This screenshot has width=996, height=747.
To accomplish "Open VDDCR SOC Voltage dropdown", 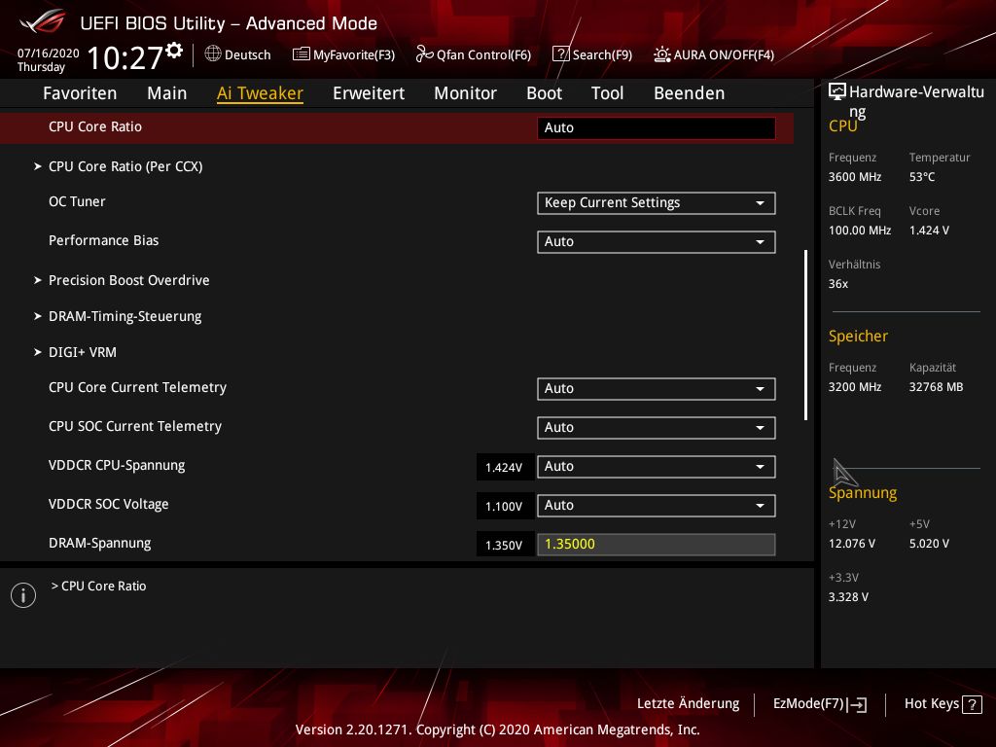I will (657, 506).
